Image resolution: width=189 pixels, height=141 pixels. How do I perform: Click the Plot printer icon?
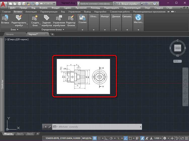click(x=37, y=4)
